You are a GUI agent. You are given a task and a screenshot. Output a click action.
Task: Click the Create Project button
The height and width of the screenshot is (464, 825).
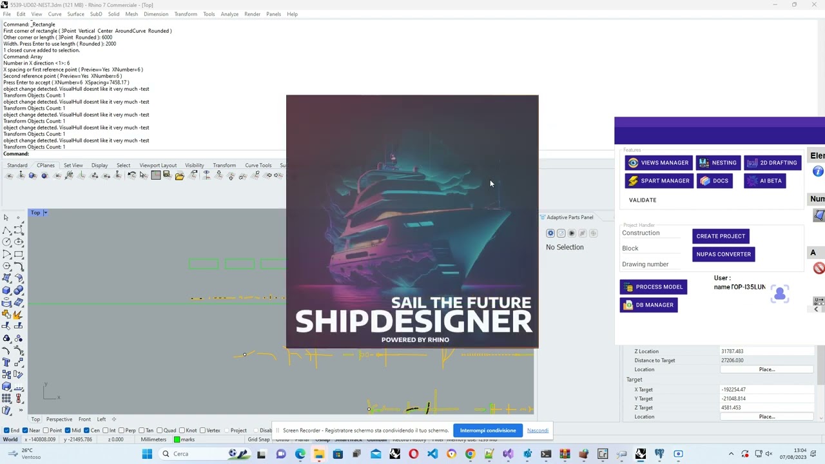click(721, 237)
